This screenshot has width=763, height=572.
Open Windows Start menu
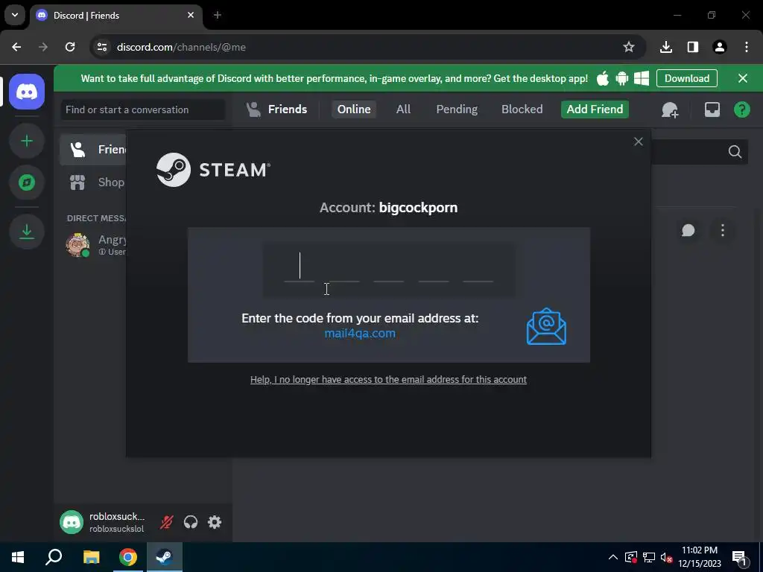tap(18, 557)
